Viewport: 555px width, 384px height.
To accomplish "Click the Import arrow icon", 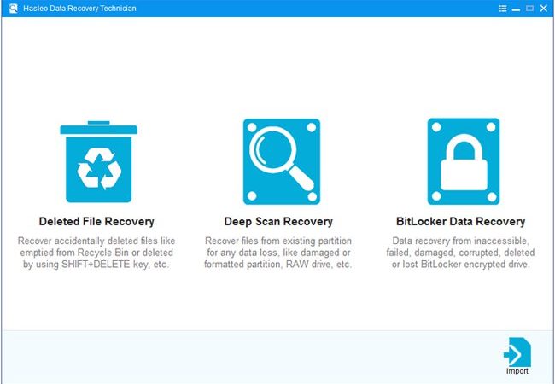I will pos(517,352).
